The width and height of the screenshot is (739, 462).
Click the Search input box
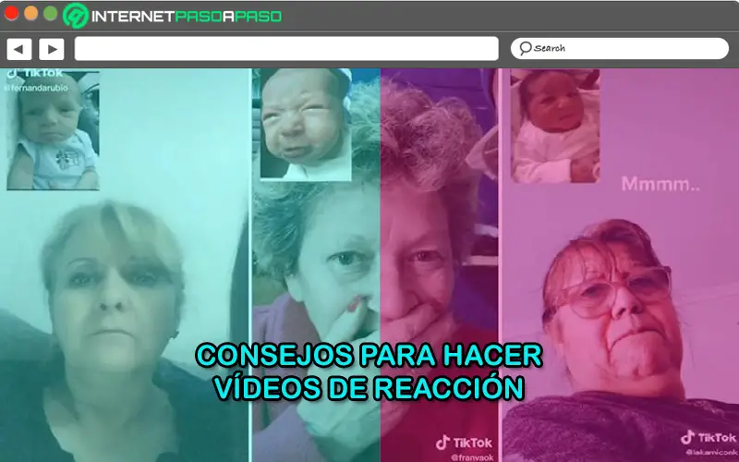click(x=619, y=49)
